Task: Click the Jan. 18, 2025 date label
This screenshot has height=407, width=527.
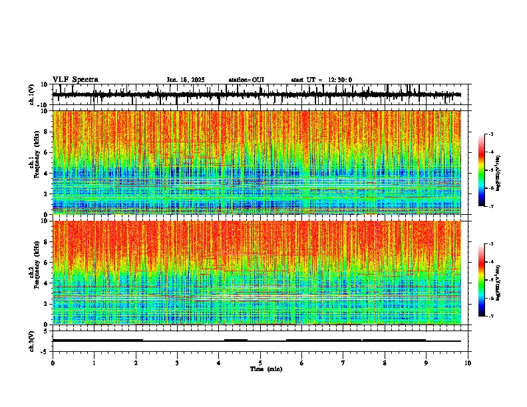Action: point(186,80)
